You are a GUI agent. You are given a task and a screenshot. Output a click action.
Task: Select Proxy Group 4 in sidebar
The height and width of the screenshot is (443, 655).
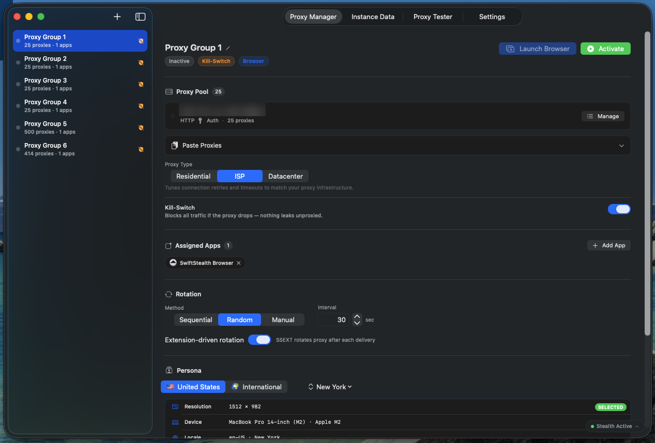coord(80,106)
